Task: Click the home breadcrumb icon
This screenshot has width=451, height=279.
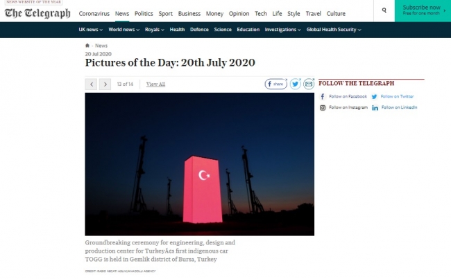Action: point(87,46)
